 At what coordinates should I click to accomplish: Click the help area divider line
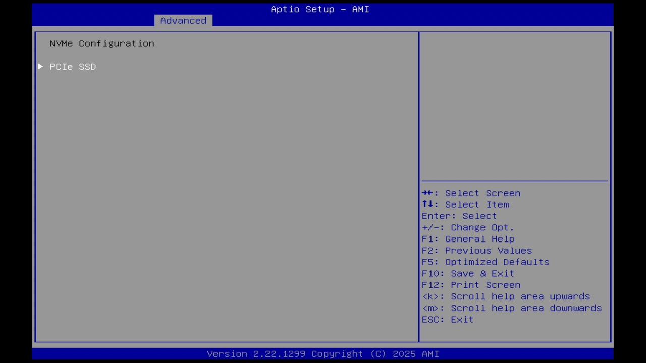[514, 181]
